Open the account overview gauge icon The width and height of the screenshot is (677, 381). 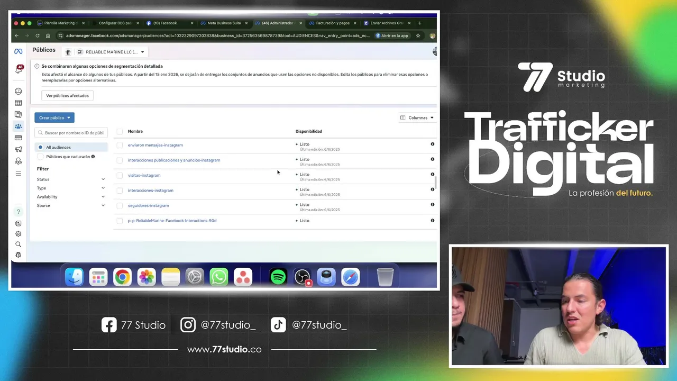coord(18,92)
